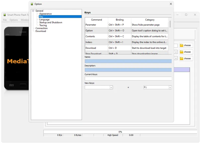Click 'Start to download load into target' cell

click(150, 48)
